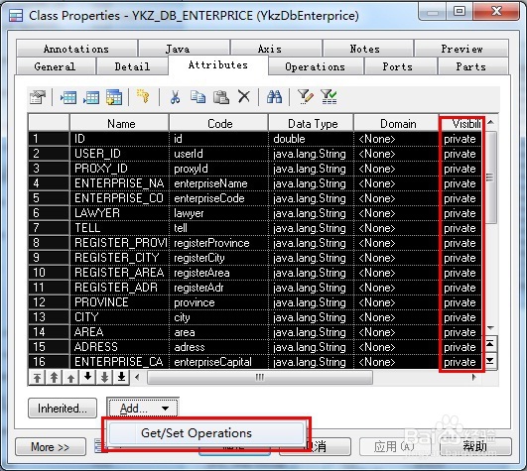The image size is (527, 471).
Task: Click the horizontal scrollbar right arrow
Action: coord(473,378)
